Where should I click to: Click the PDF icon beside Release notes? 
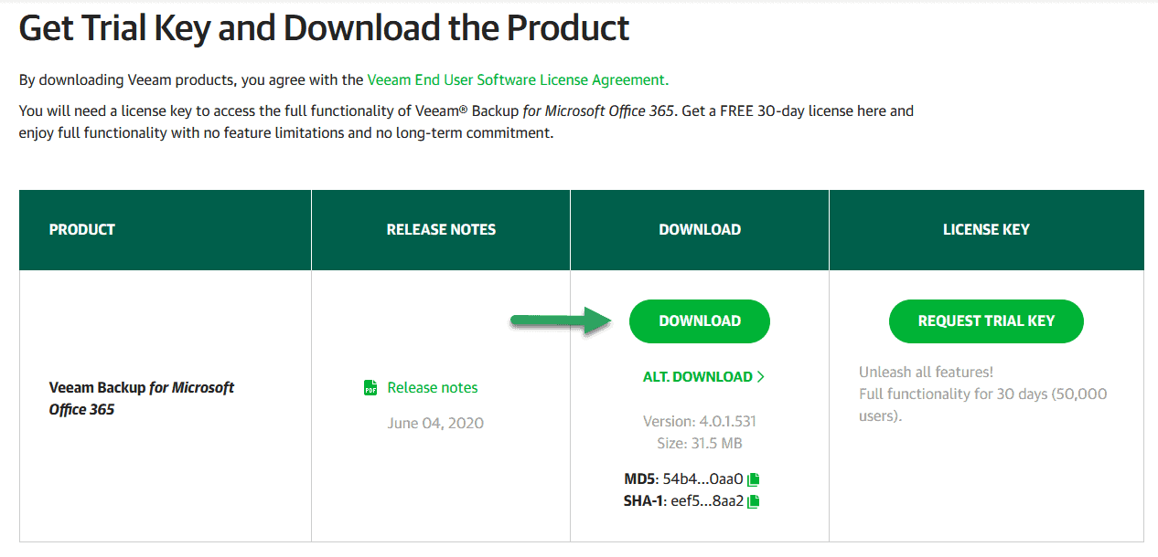pos(370,388)
